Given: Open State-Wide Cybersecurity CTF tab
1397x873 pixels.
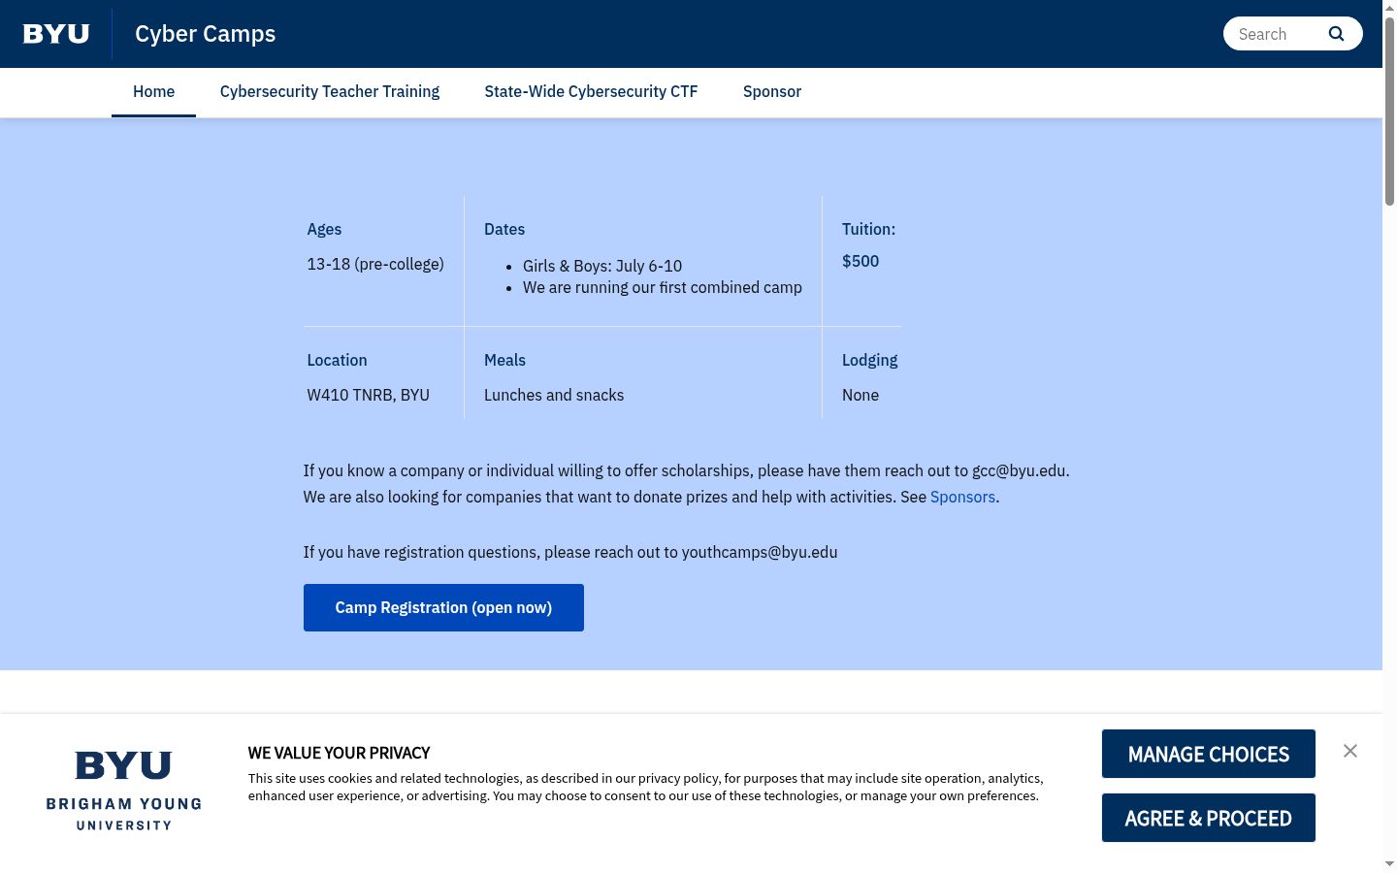Looking at the screenshot, I should click(591, 91).
